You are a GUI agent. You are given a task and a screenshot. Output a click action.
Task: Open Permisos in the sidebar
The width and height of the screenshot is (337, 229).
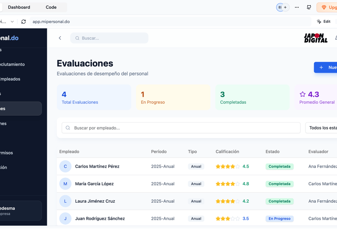tap(7, 153)
